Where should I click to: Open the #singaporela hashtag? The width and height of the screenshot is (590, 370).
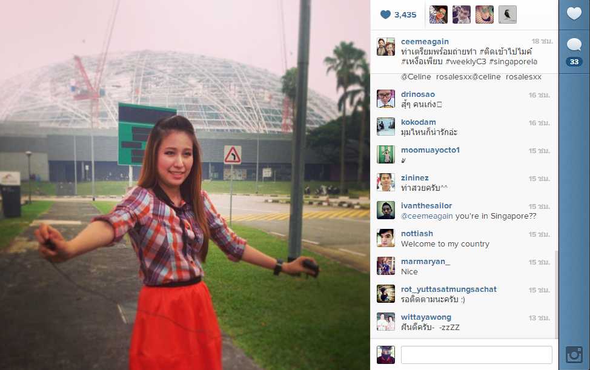(513, 62)
